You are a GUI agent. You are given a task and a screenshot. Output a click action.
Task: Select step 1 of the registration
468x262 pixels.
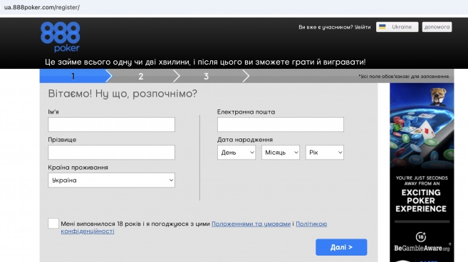(73, 76)
